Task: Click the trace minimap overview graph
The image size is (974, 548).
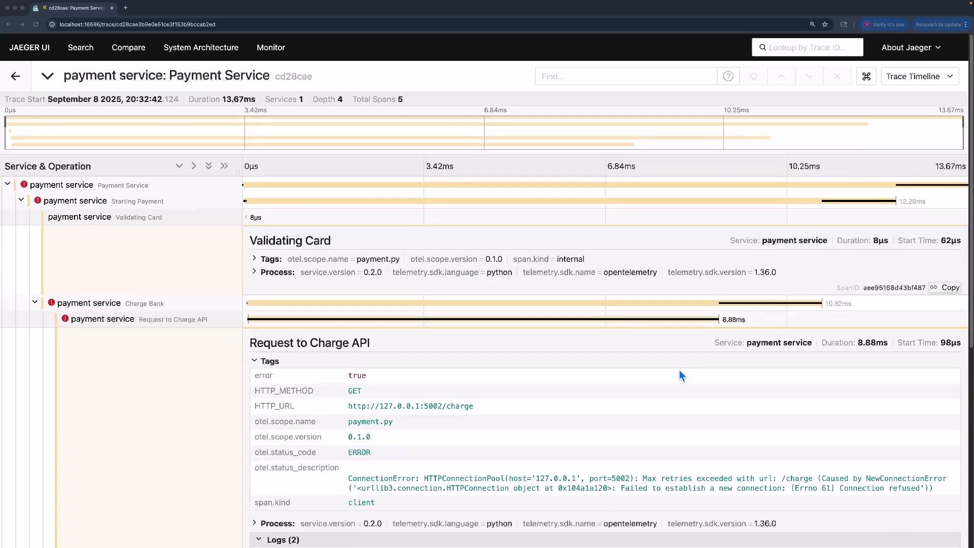Action: 484,132
